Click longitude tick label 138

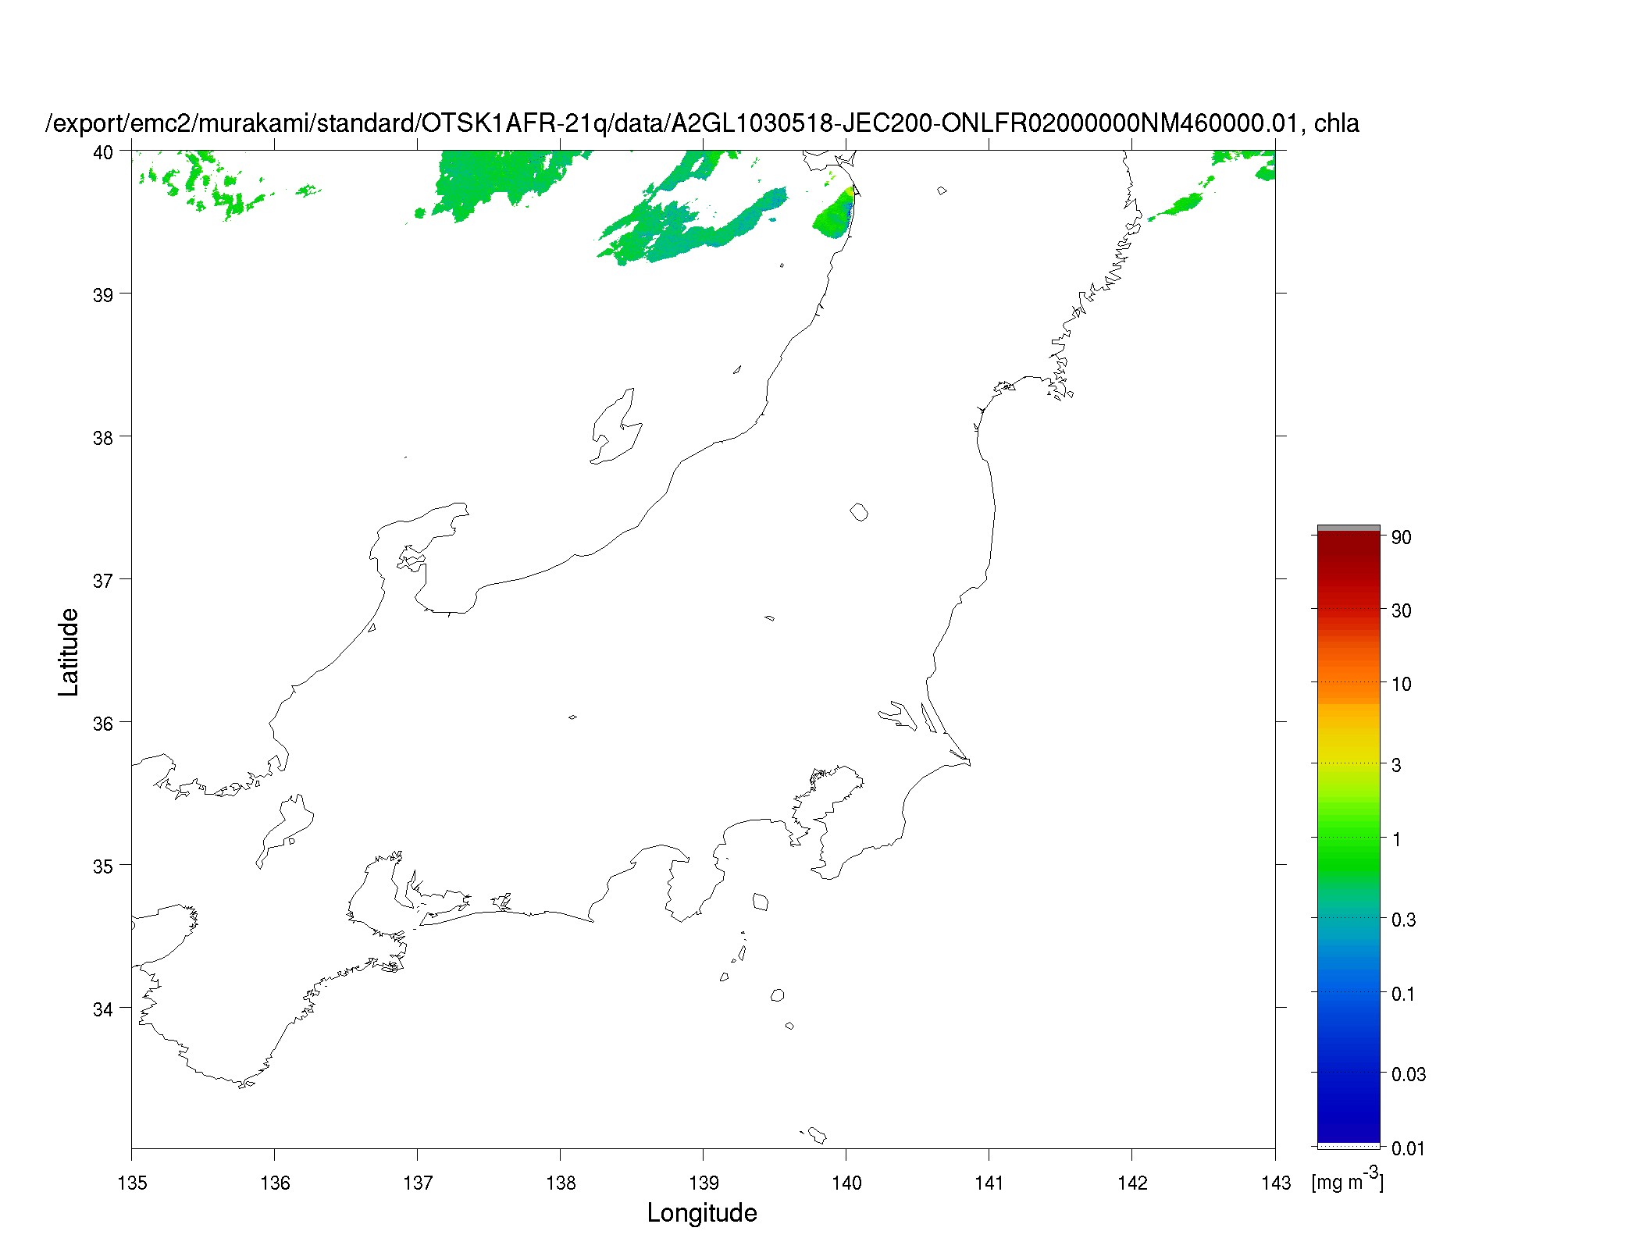[561, 1183]
